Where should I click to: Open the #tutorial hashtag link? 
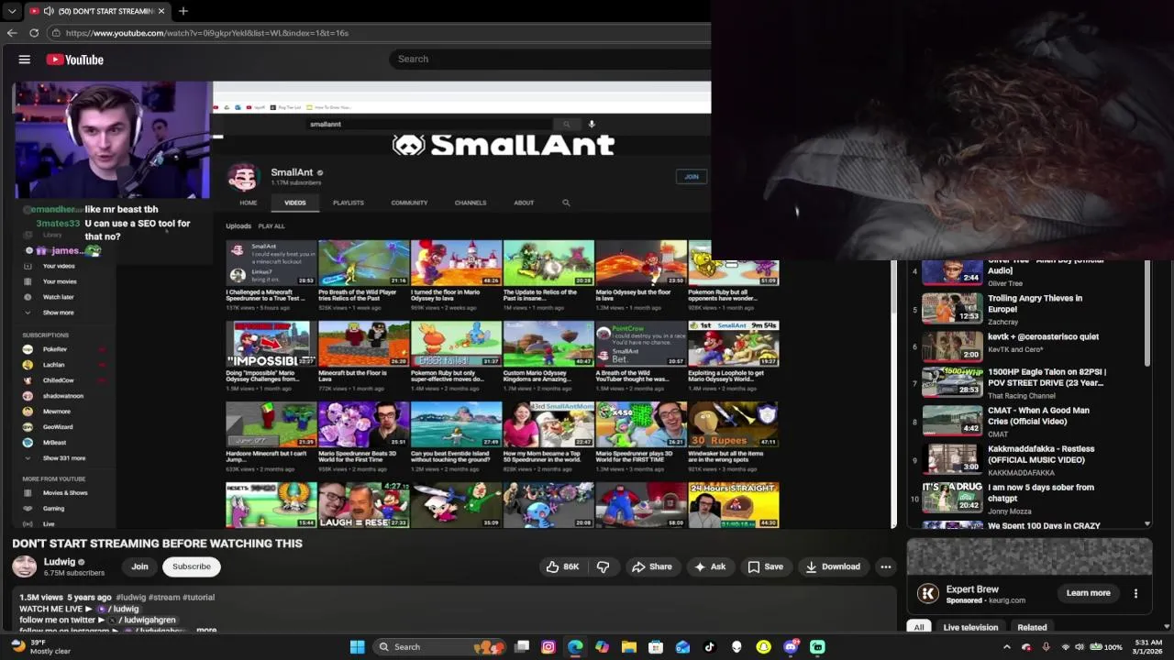pyautogui.click(x=197, y=597)
